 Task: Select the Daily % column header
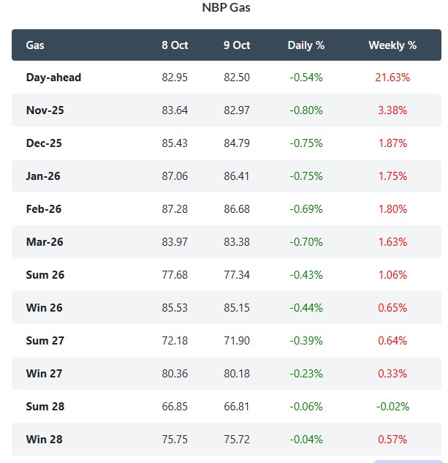click(305, 45)
